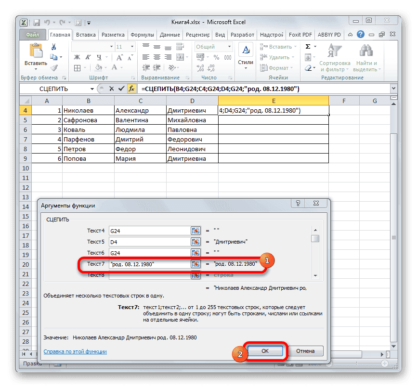Apply underline formatting (Ч icon)
Screen dimensions: 417x388
tap(98, 56)
